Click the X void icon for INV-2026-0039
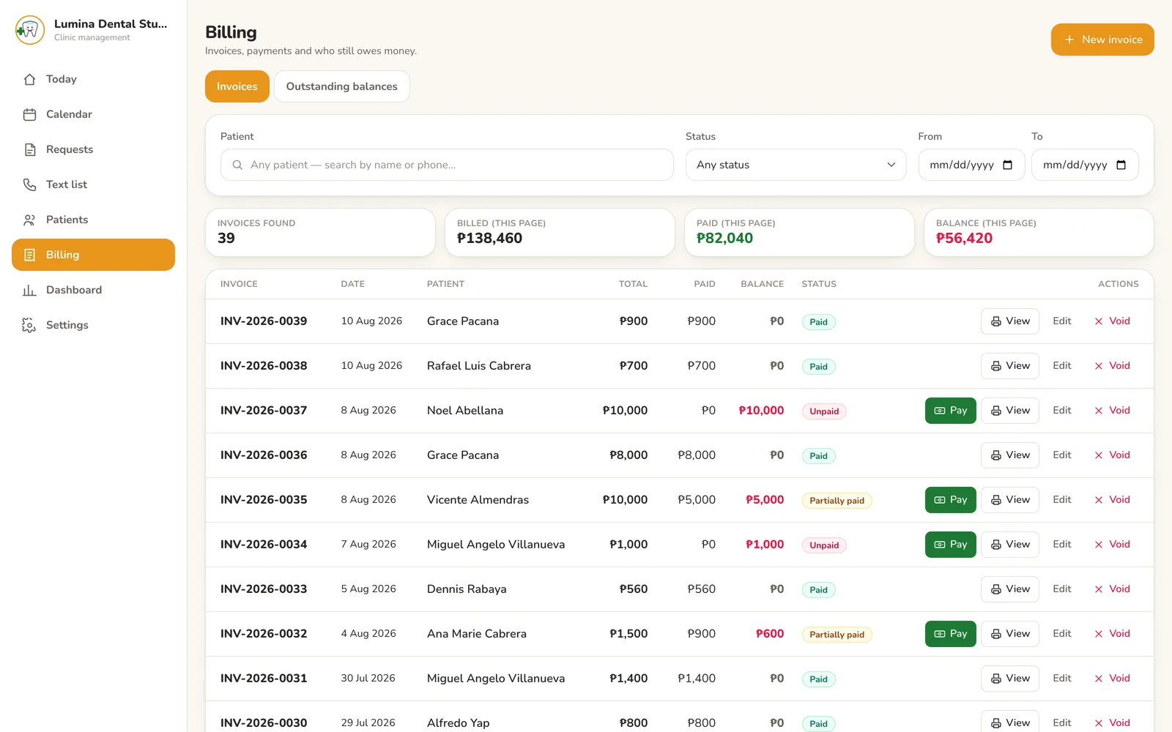Screen dimensions: 1172x732 click(1099, 321)
